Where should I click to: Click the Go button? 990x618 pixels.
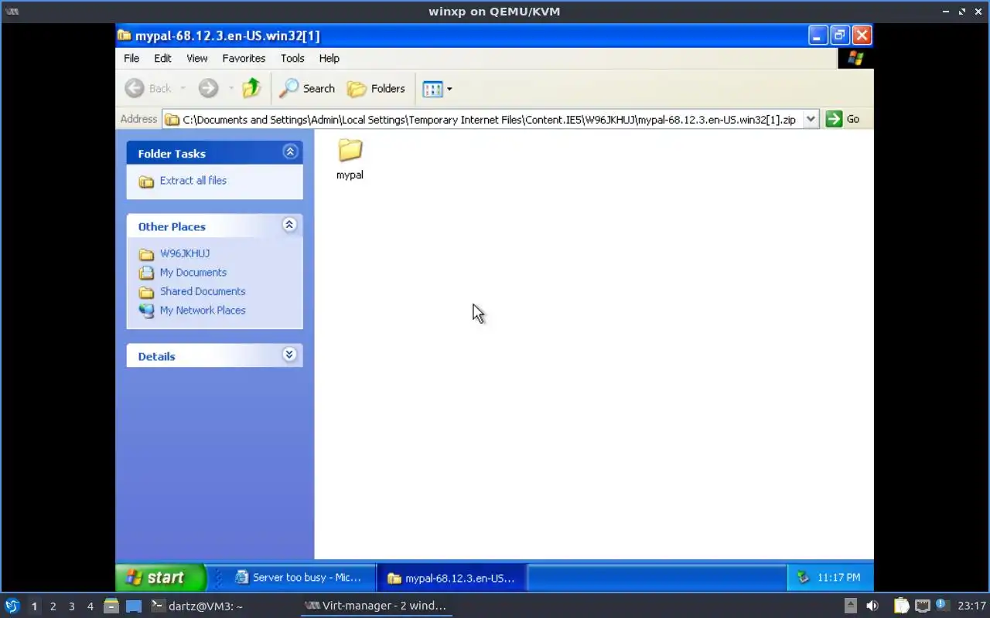point(843,119)
